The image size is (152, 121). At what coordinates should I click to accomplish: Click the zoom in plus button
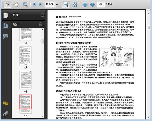point(41,5)
